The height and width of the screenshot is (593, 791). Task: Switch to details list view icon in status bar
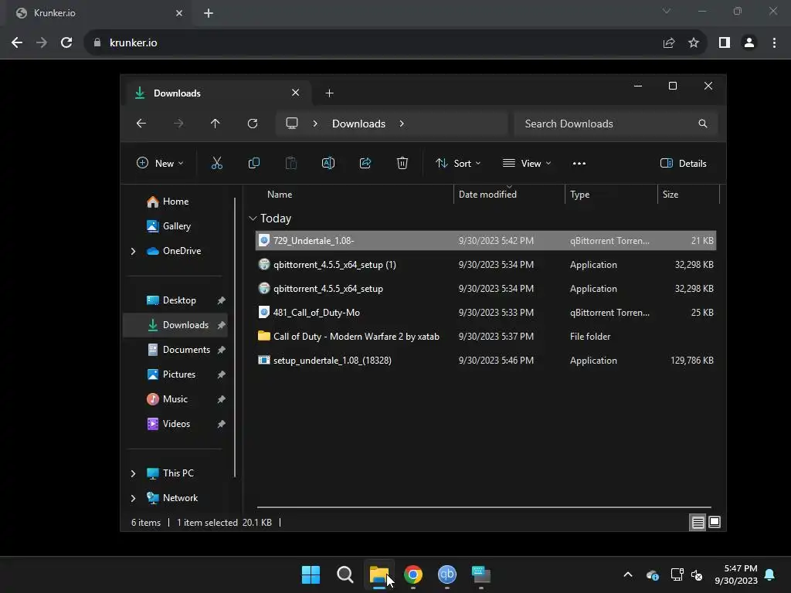coord(698,523)
